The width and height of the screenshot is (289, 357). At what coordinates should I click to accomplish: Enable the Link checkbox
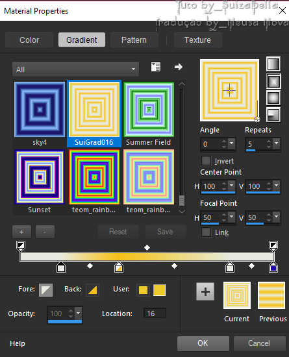point(206,232)
